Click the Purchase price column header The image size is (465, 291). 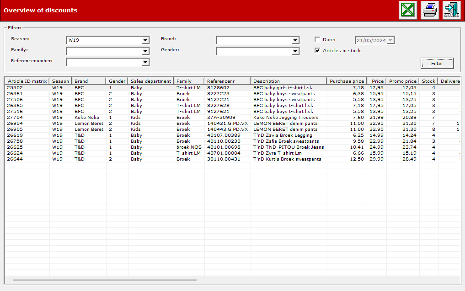tap(347, 81)
